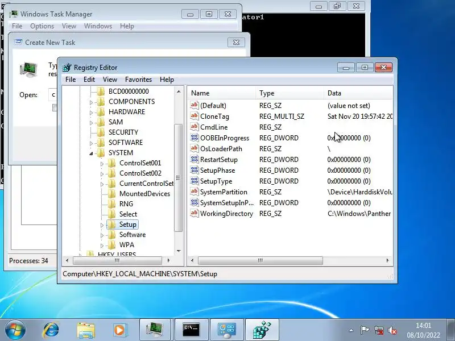Open Windows Explorer from the taskbar

[86, 330]
